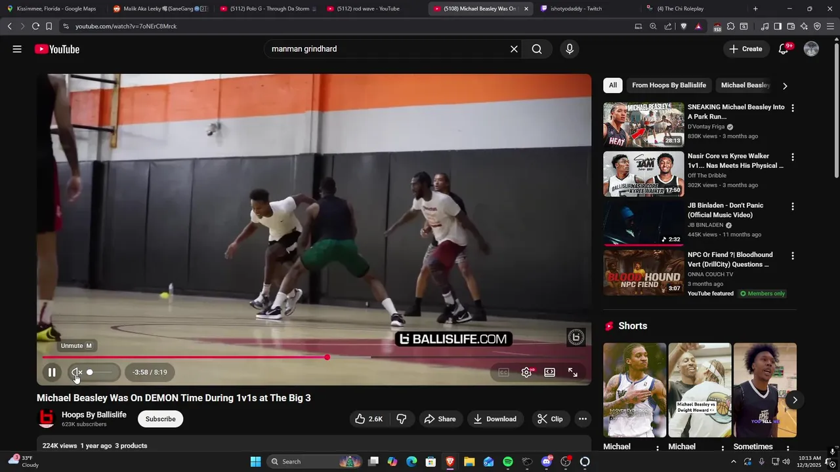Open Nasir Core vs Kyree Walker video title
Viewport: 840px width, 472px height.
(x=735, y=161)
